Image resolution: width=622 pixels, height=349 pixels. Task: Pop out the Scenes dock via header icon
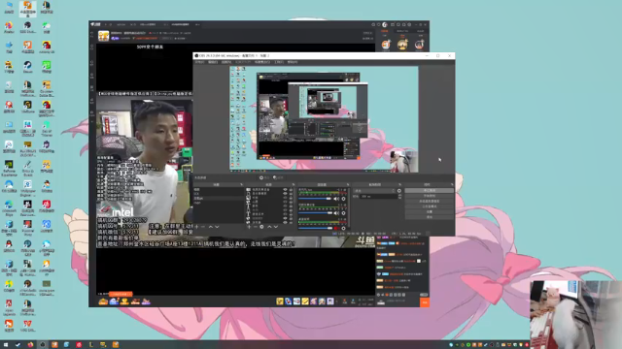[x=241, y=184]
